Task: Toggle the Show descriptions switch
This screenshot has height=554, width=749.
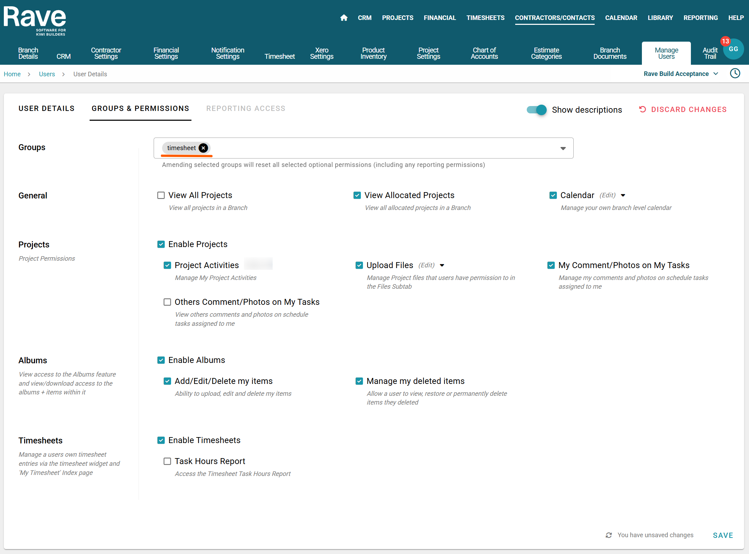Action: tap(537, 110)
